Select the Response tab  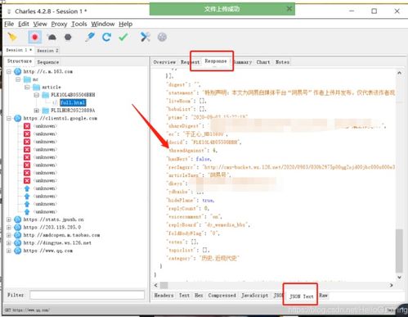(216, 61)
